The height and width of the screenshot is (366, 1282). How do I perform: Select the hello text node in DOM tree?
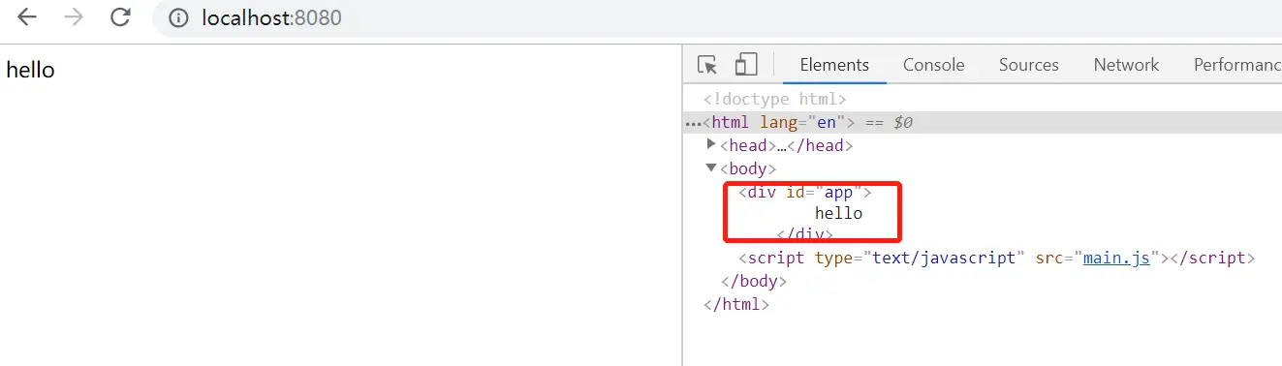[838, 213]
